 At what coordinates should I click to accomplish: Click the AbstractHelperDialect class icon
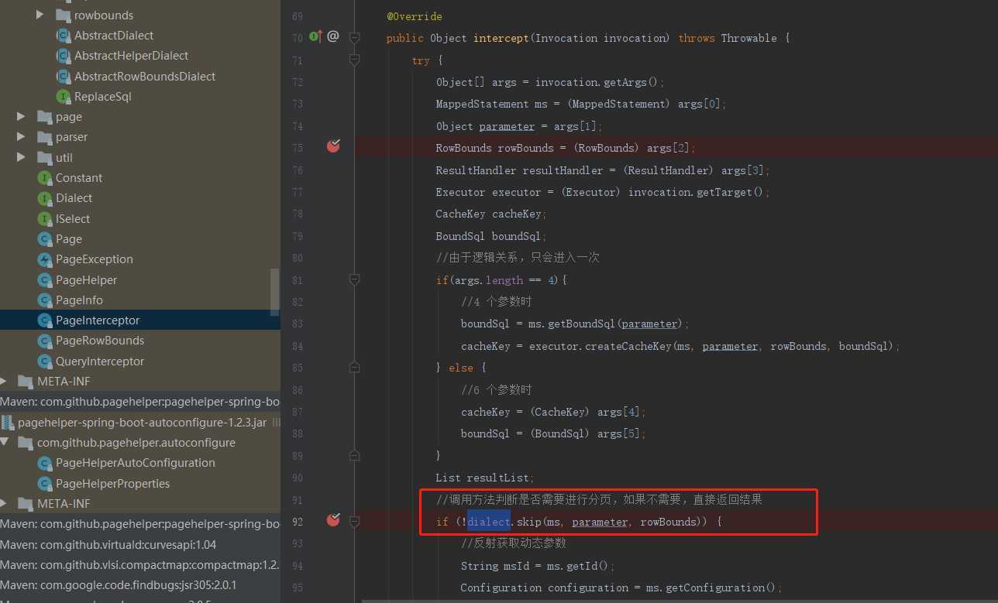[x=63, y=56]
